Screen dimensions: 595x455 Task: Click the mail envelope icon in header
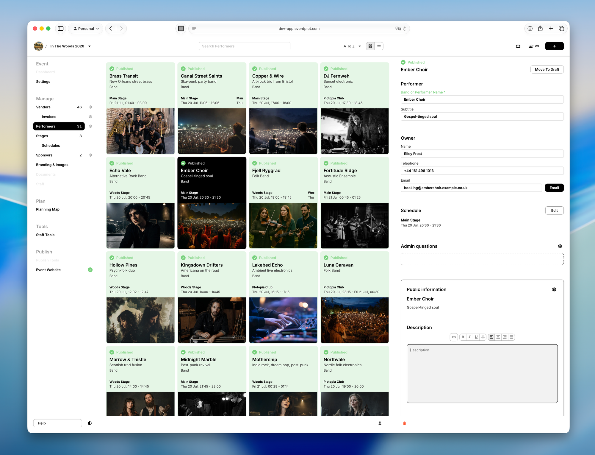coord(518,46)
